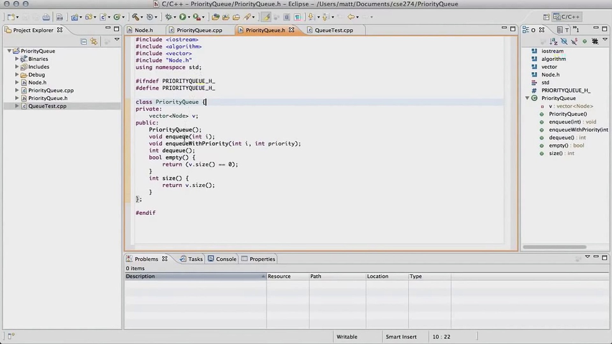Click Collapse All in Project Explorer
The height and width of the screenshot is (344, 612).
click(84, 41)
